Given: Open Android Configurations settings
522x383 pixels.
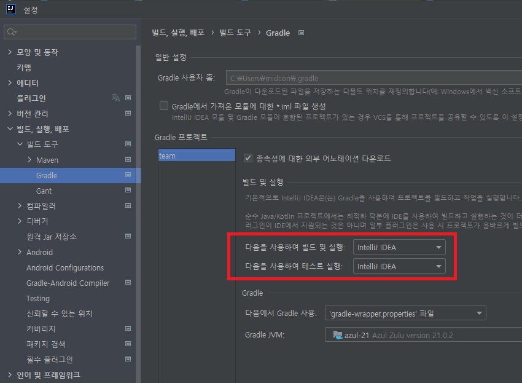Looking at the screenshot, I should [x=65, y=267].
